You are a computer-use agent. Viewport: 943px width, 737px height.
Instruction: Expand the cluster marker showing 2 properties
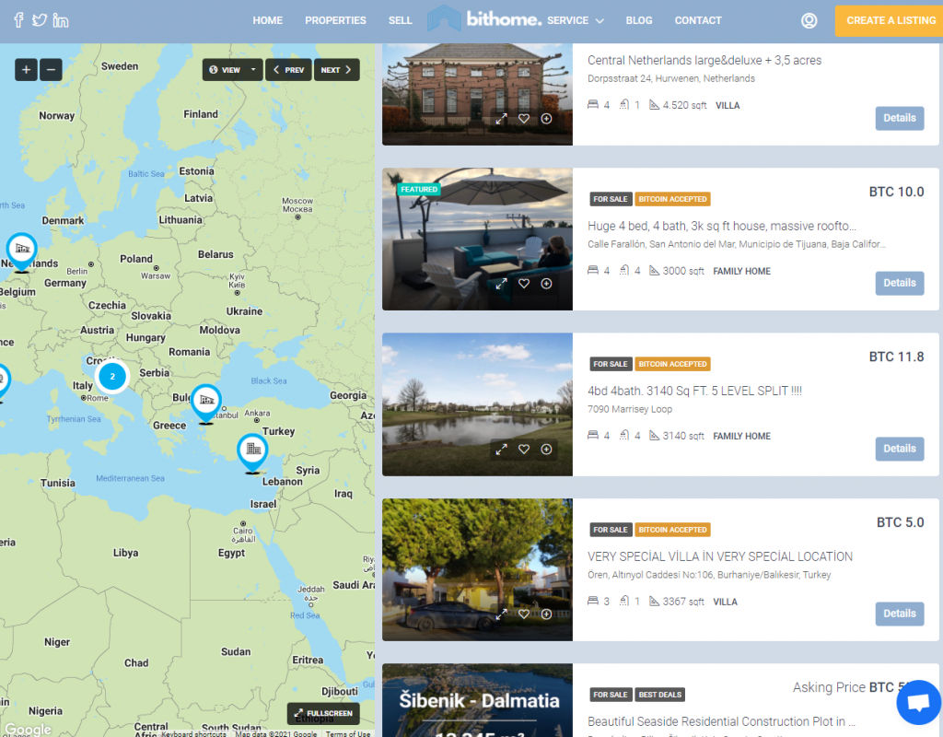click(x=111, y=377)
